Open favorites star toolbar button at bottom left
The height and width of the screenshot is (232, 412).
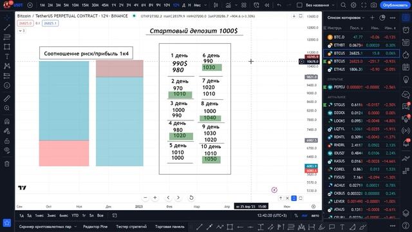pos(7,223)
